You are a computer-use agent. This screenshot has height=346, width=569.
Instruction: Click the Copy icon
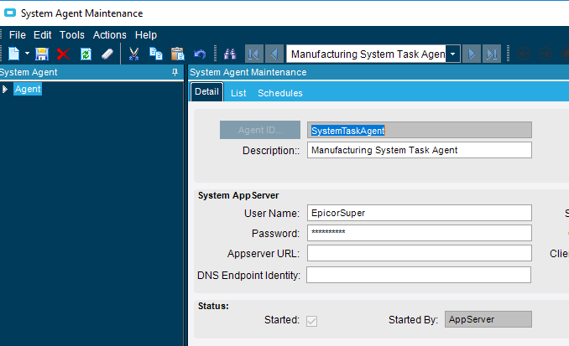[156, 54]
